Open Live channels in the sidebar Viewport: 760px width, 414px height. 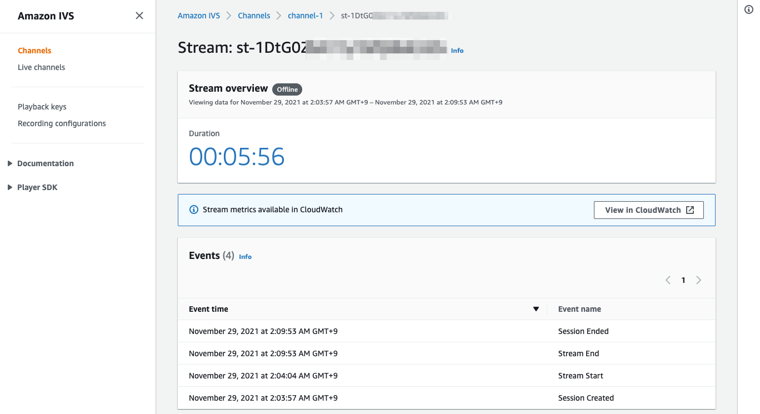41,67
